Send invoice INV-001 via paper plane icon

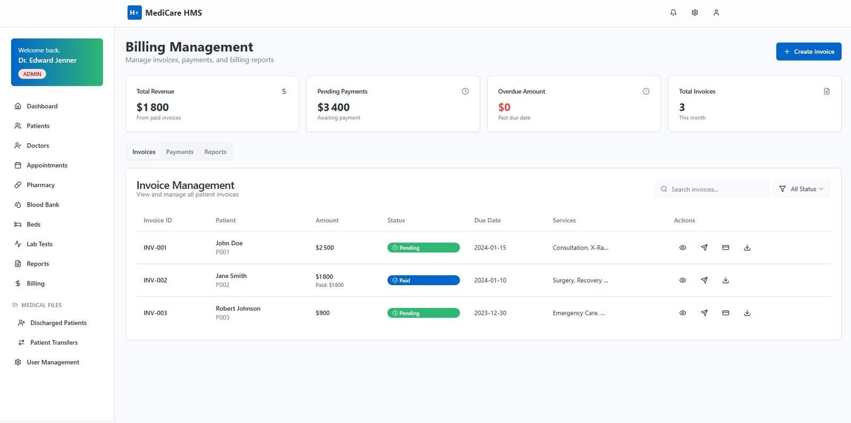tap(704, 248)
